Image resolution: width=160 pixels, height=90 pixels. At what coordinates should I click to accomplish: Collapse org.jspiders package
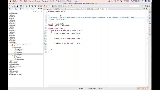pyautogui.click(x=13, y=47)
